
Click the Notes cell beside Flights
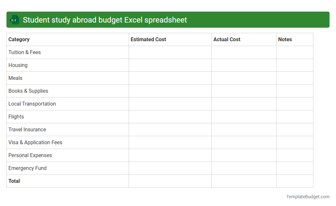coord(294,117)
